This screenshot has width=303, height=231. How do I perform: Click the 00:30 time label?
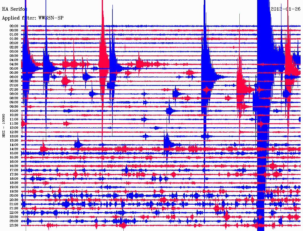click(x=14, y=30)
